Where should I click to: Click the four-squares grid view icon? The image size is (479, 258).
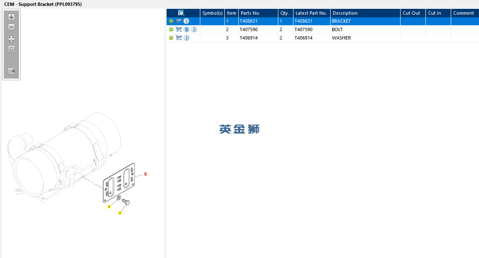tap(11, 39)
